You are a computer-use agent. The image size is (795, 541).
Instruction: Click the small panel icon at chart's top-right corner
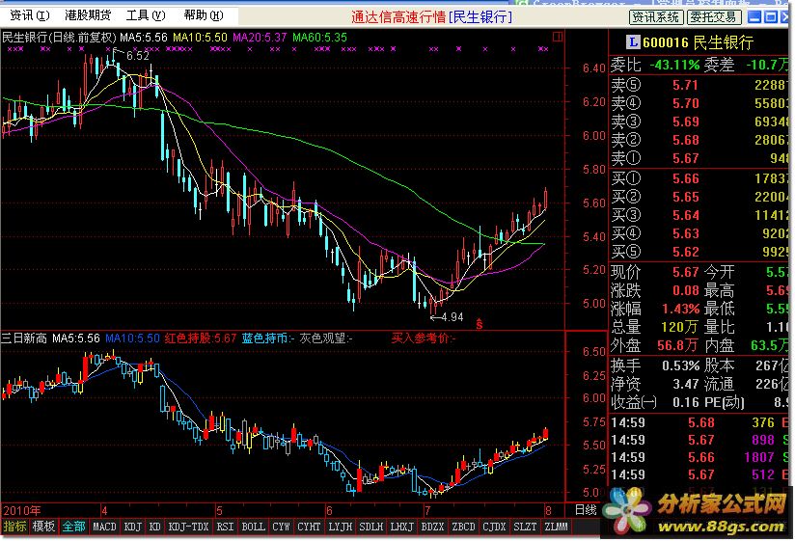click(558, 37)
